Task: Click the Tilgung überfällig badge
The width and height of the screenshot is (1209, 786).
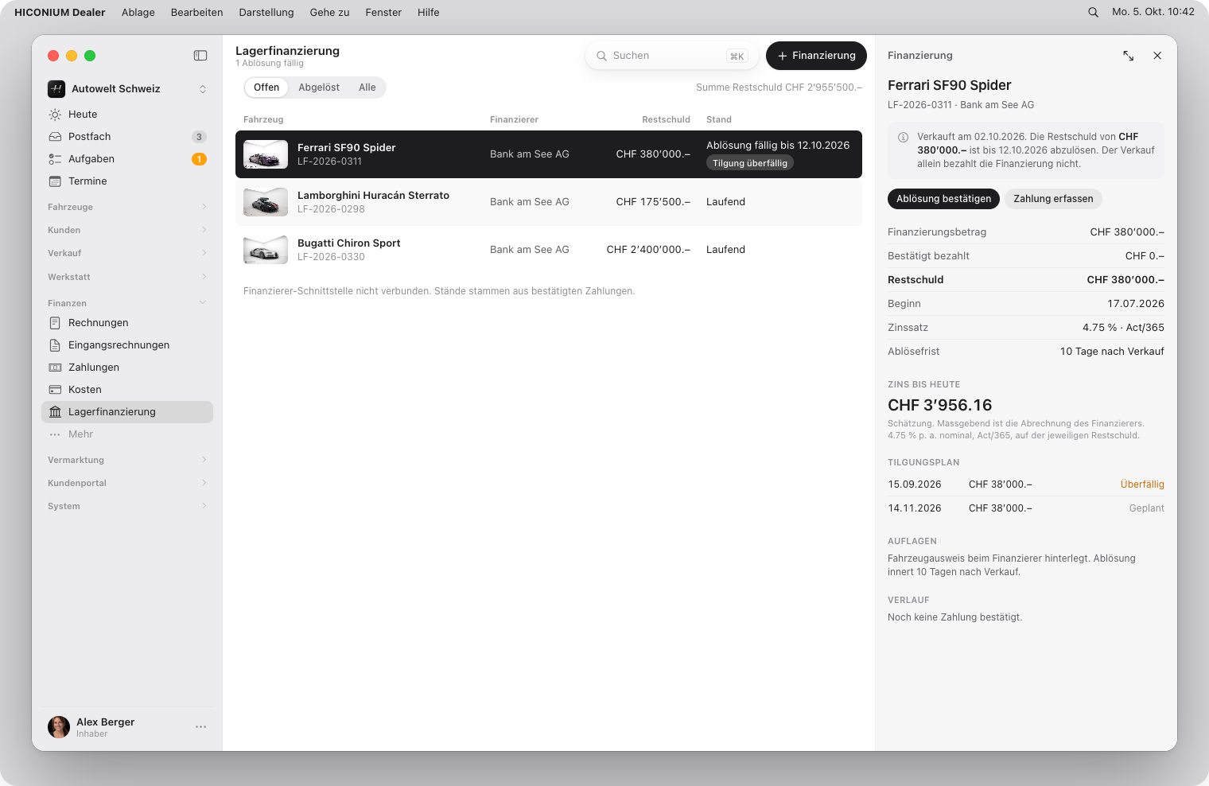Action: [750, 163]
